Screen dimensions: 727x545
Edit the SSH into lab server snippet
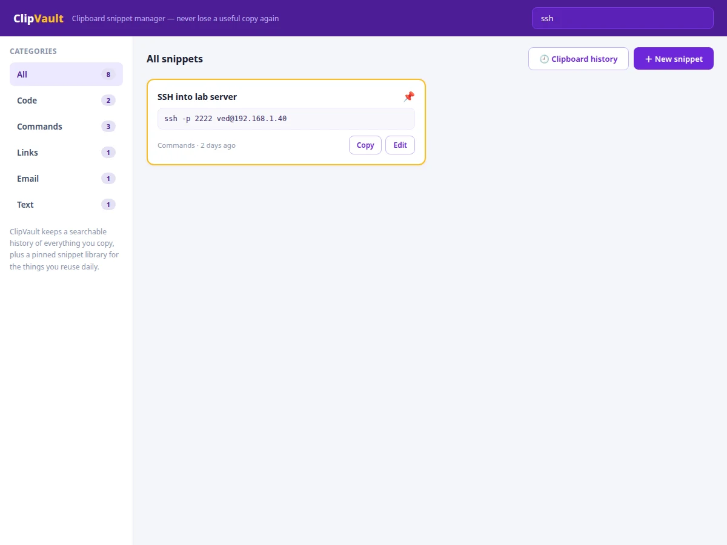[x=400, y=145]
